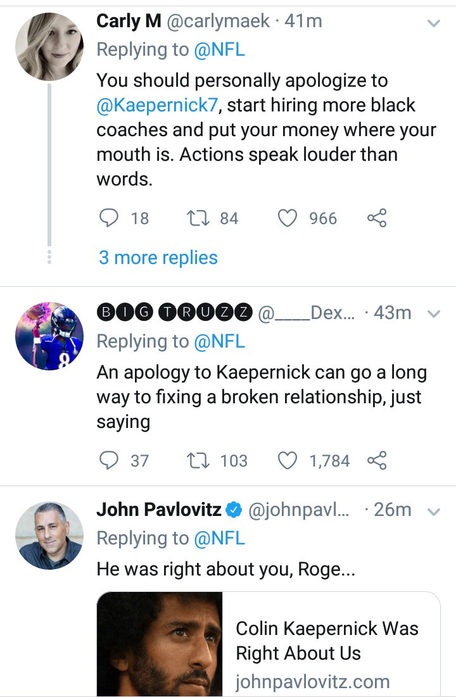This screenshot has height=697, width=456.
Task: Share Carly M's tweet
Action: pos(377,218)
